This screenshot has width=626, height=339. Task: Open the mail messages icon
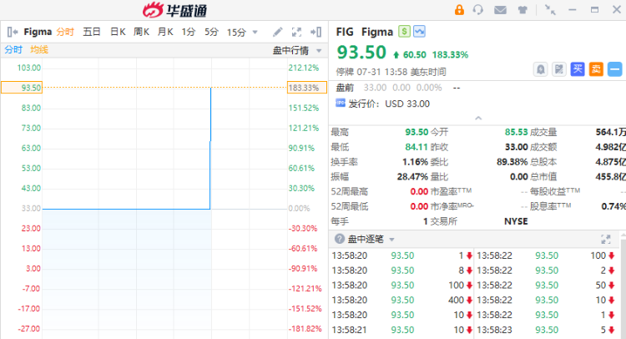coord(500,9)
